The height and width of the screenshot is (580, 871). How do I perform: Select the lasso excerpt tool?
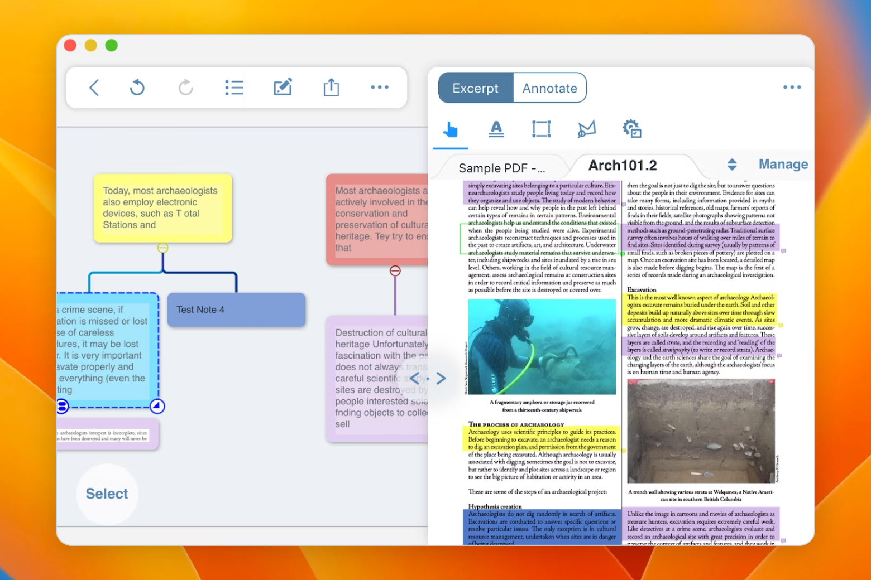pos(587,129)
